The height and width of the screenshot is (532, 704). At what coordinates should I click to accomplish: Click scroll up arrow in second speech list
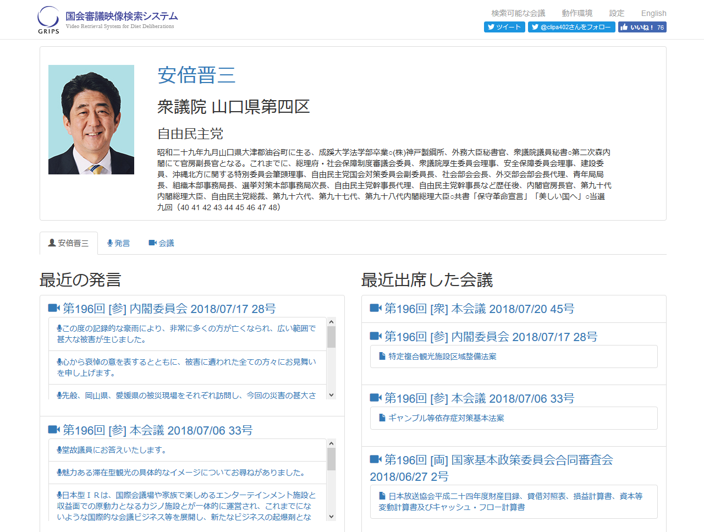pos(331,443)
